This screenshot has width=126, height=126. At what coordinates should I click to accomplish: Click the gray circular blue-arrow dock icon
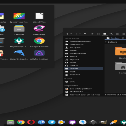pyautogui.click(x=83, y=122)
